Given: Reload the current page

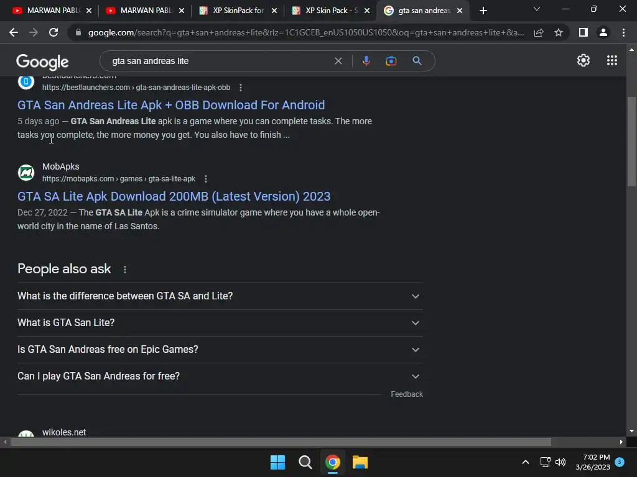Looking at the screenshot, I should pos(53,32).
